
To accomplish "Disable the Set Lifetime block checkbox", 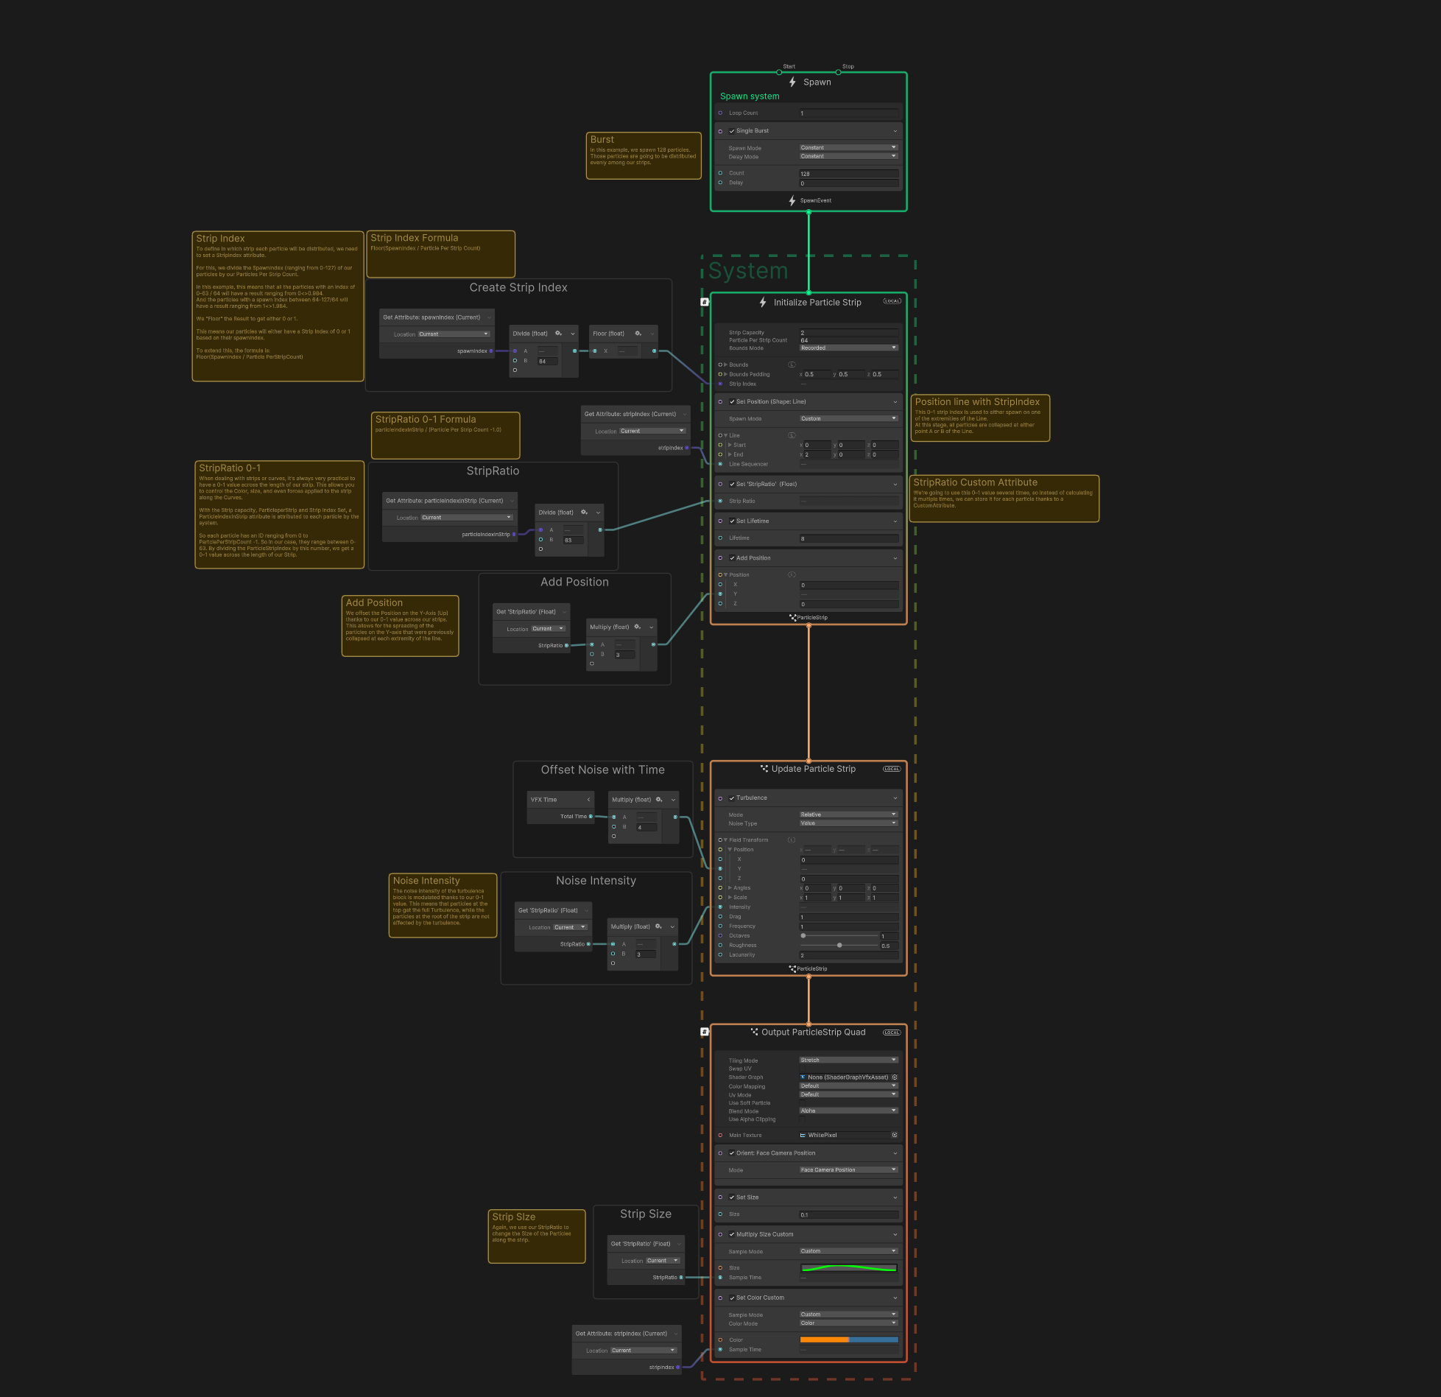I will [x=732, y=521].
